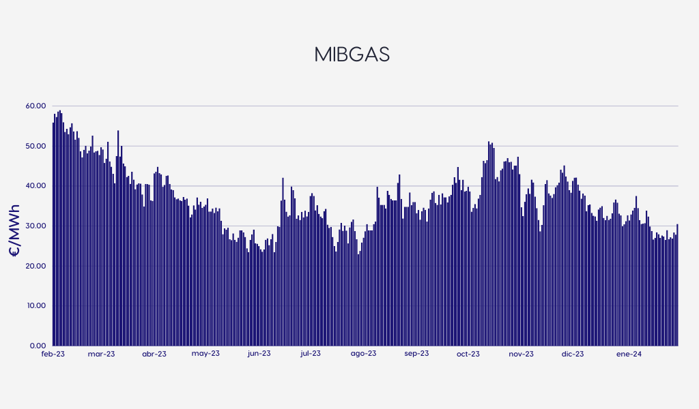Select the 40.00 y-axis value

point(35,186)
